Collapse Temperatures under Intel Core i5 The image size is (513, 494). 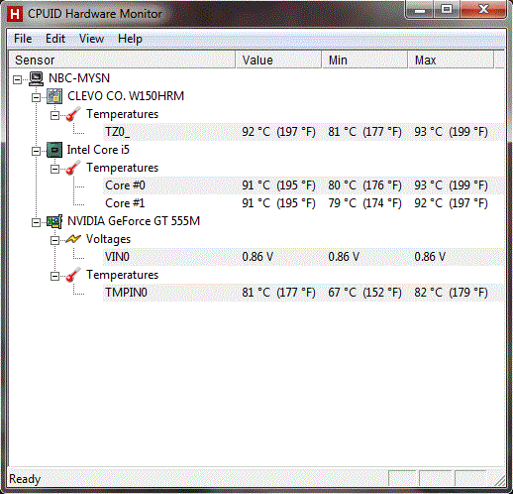[54, 169]
